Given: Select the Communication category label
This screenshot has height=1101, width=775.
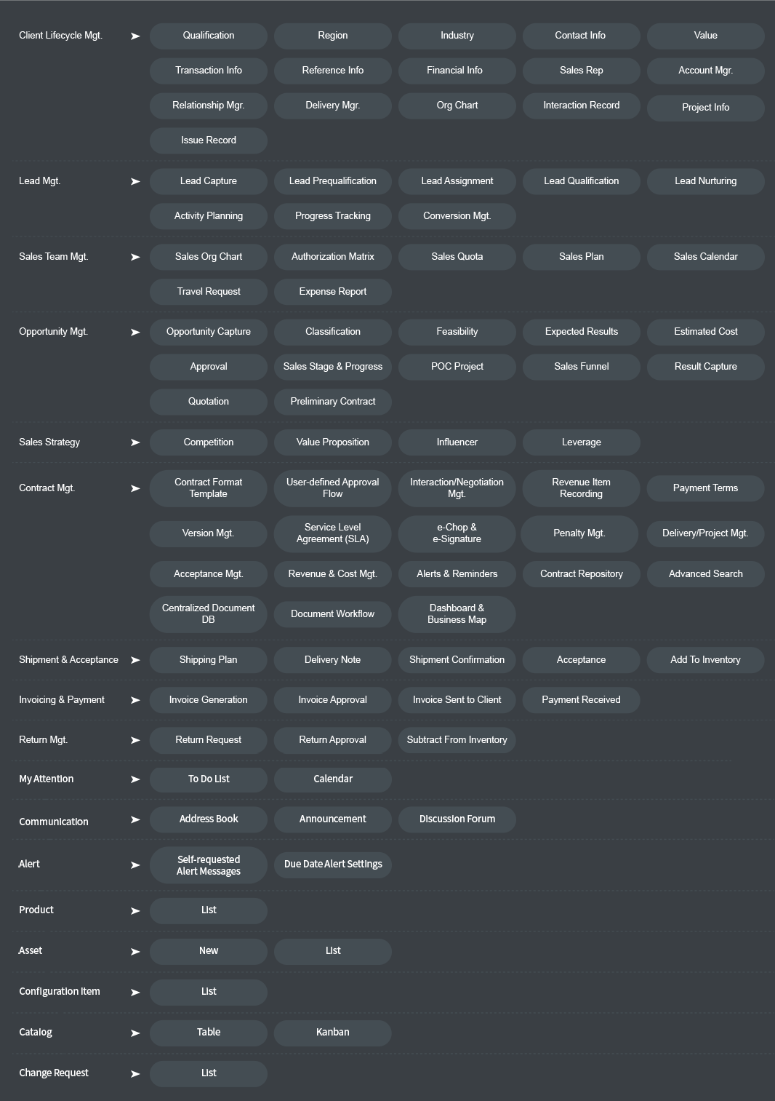Looking at the screenshot, I should coord(54,822).
